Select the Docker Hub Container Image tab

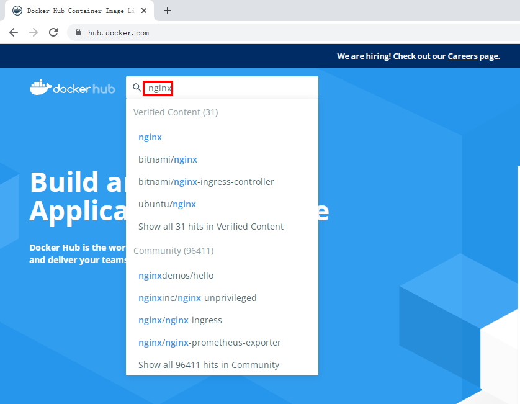pyautogui.click(x=78, y=11)
